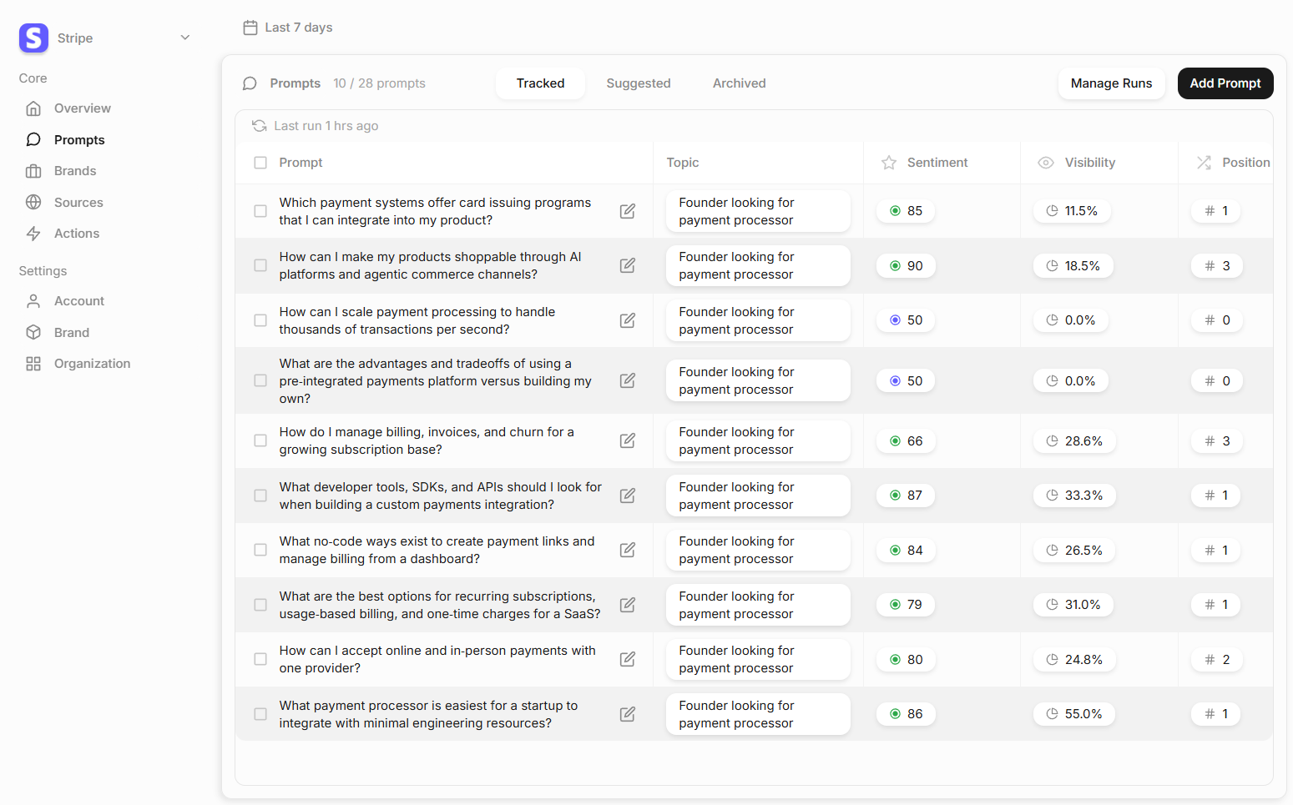Screen dimensions: 1293x805
Task: Select the Actions lightning icon
Action: 33,234
